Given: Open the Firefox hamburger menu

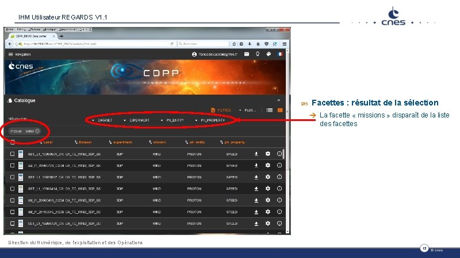Looking at the screenshot, I should [x=284, y=44].
